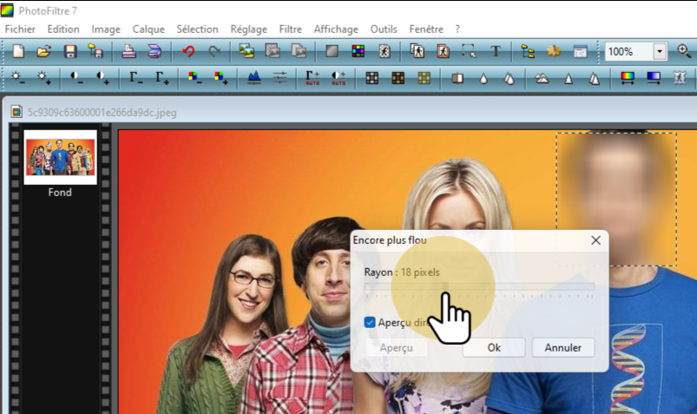This screenshot has width=697, height=414.
Task: Open the Filtre menu
Action: pyautogui.click(x=290, y=30)
